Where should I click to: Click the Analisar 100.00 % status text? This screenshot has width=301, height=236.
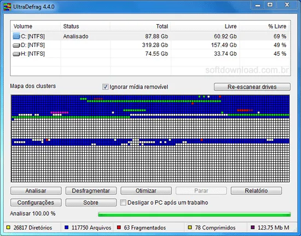pyautogui.click(x=33, y=214)
